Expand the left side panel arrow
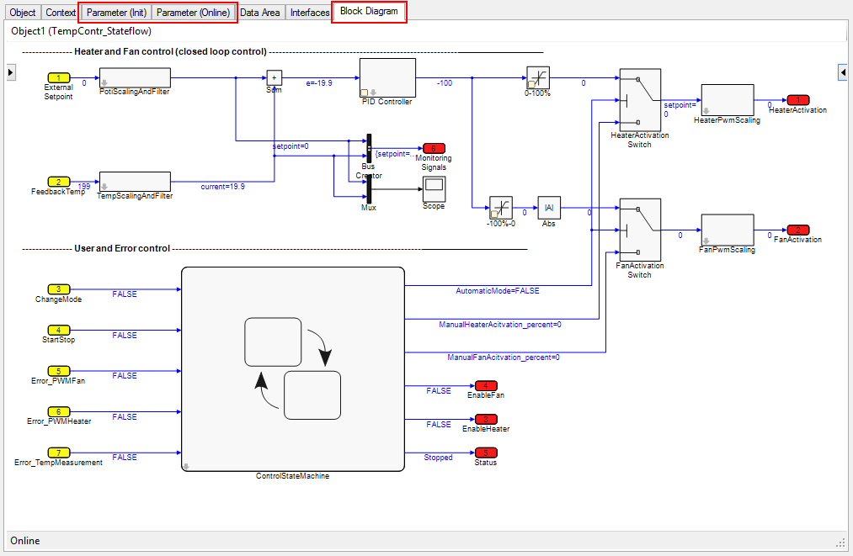 coord(11,72)
